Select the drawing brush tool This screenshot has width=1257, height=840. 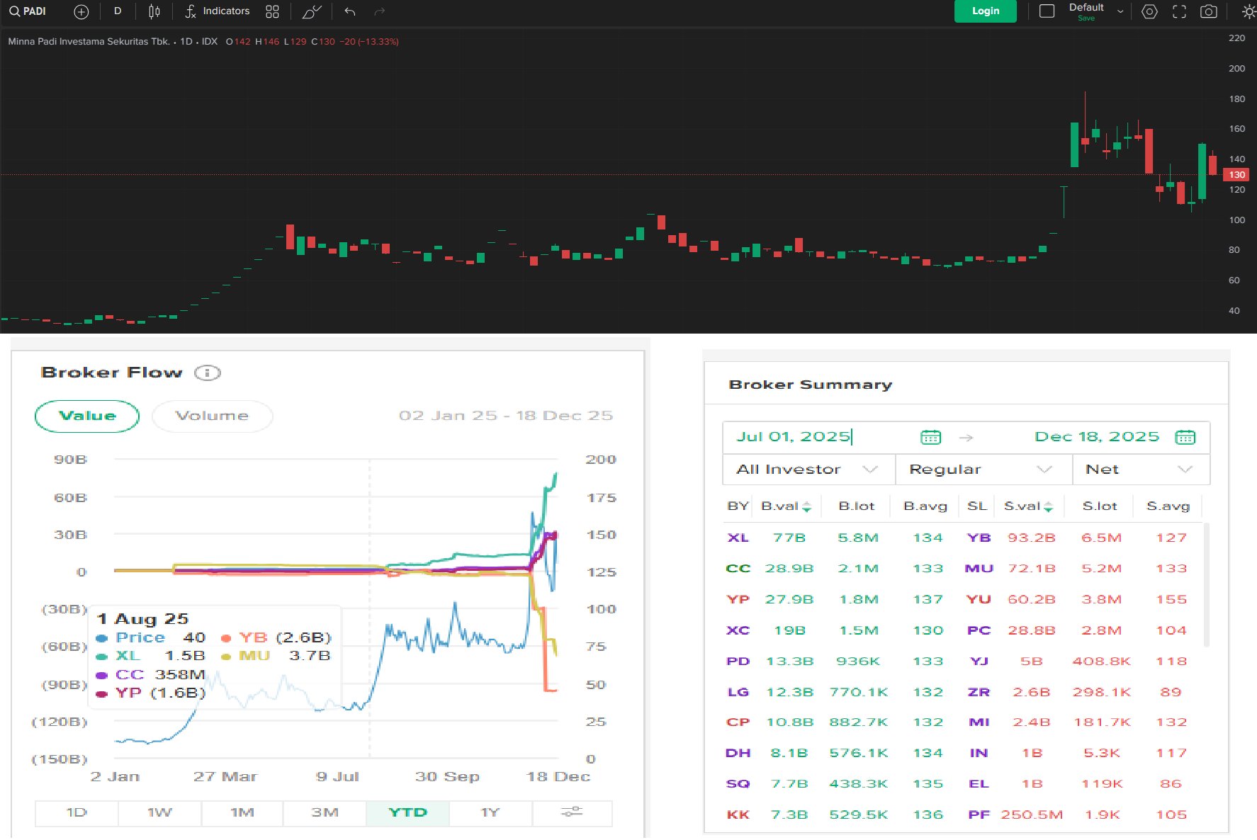[x=310, y=11]
